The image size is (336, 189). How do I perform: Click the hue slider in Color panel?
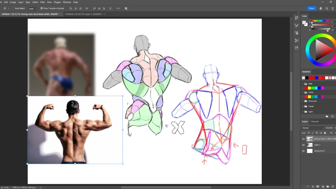[x=321, y=21]
